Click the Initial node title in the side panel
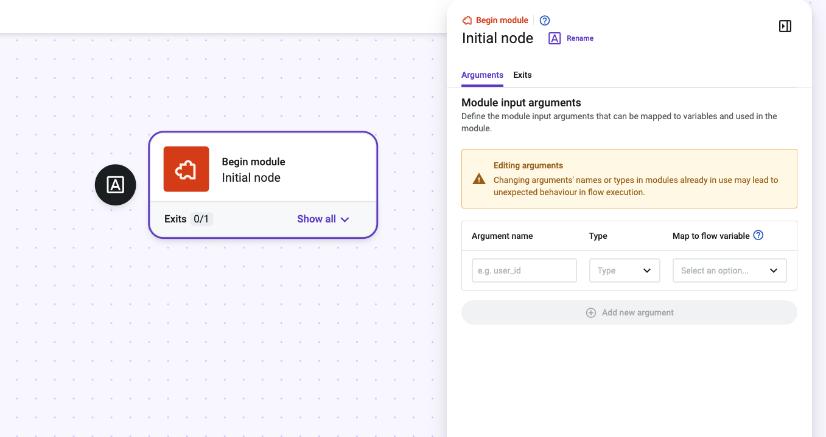 click(497, 38)
